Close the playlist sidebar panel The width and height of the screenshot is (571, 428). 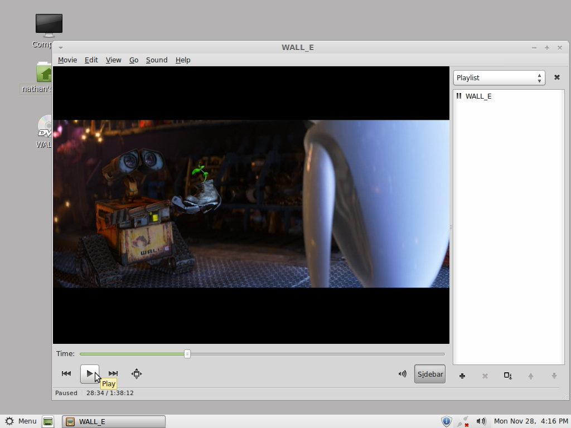pyautogui.click(x=557, y=77)
